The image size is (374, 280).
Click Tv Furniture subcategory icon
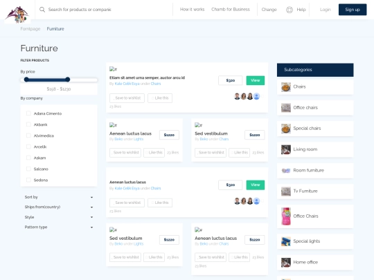(x=286, y=192)
